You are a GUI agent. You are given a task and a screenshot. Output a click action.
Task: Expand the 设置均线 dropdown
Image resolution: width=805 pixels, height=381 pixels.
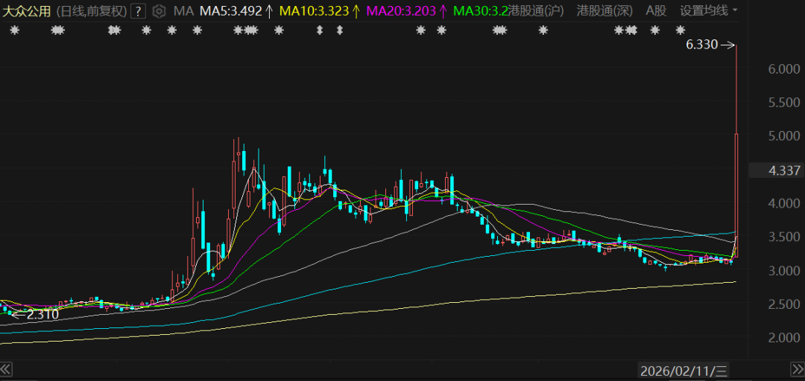[709, 11]
